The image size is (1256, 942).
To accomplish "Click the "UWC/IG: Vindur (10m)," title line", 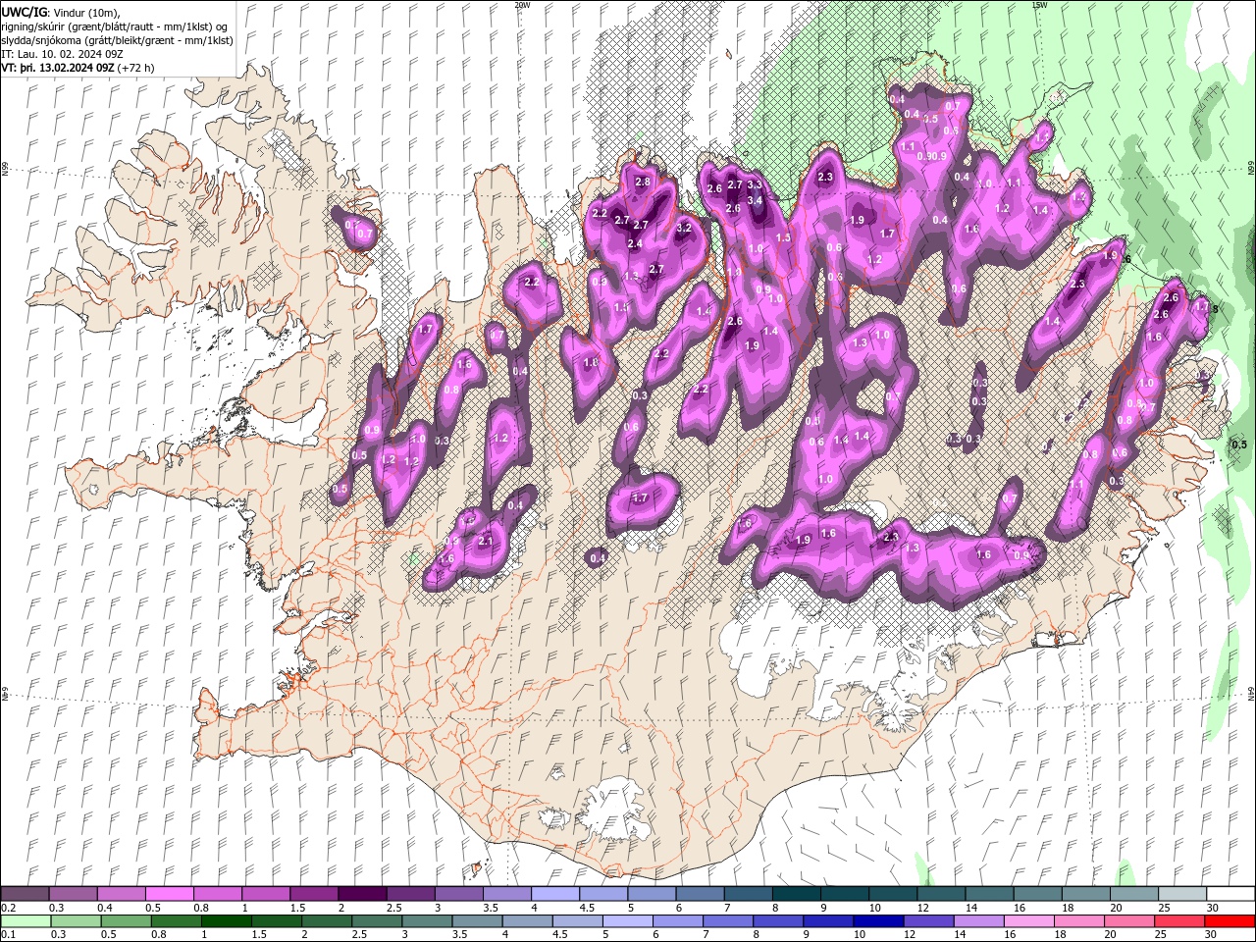I will coord(61,12).
